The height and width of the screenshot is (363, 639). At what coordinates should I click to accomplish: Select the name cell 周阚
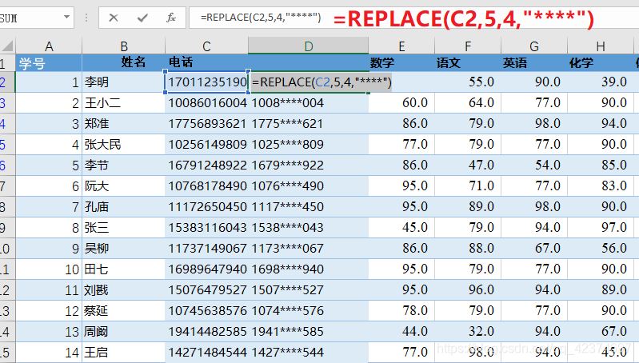point(124,332)
